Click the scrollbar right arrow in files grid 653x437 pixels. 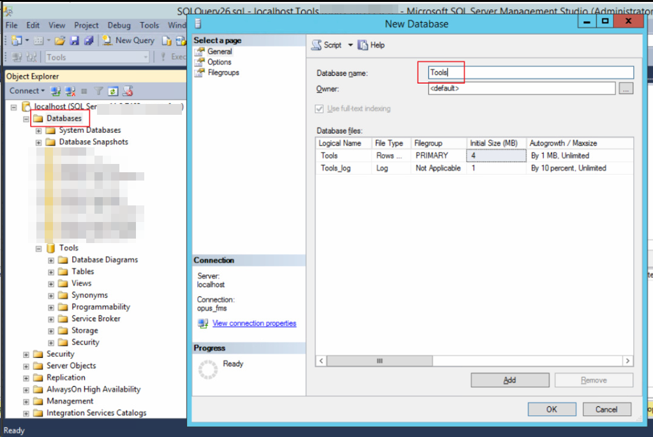(627, 361)
